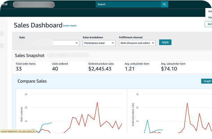Viewport: 212px width, 139px height.
Task: Click the Total order items value 33
Action: coord(19,69)
